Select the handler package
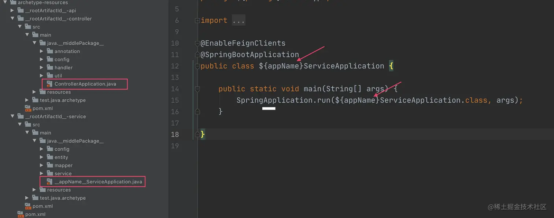 pos(63,67)
